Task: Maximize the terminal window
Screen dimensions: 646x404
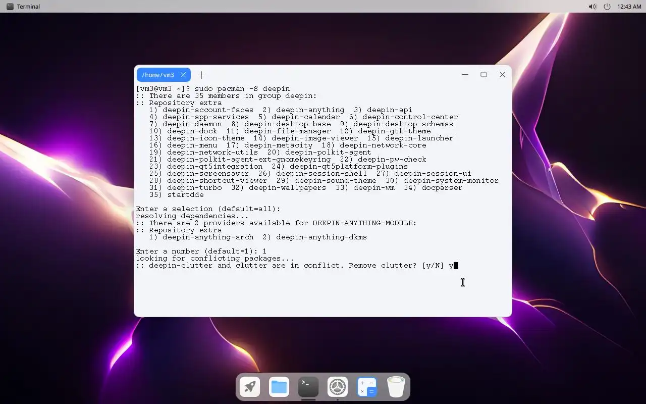Action: [483, 74]
